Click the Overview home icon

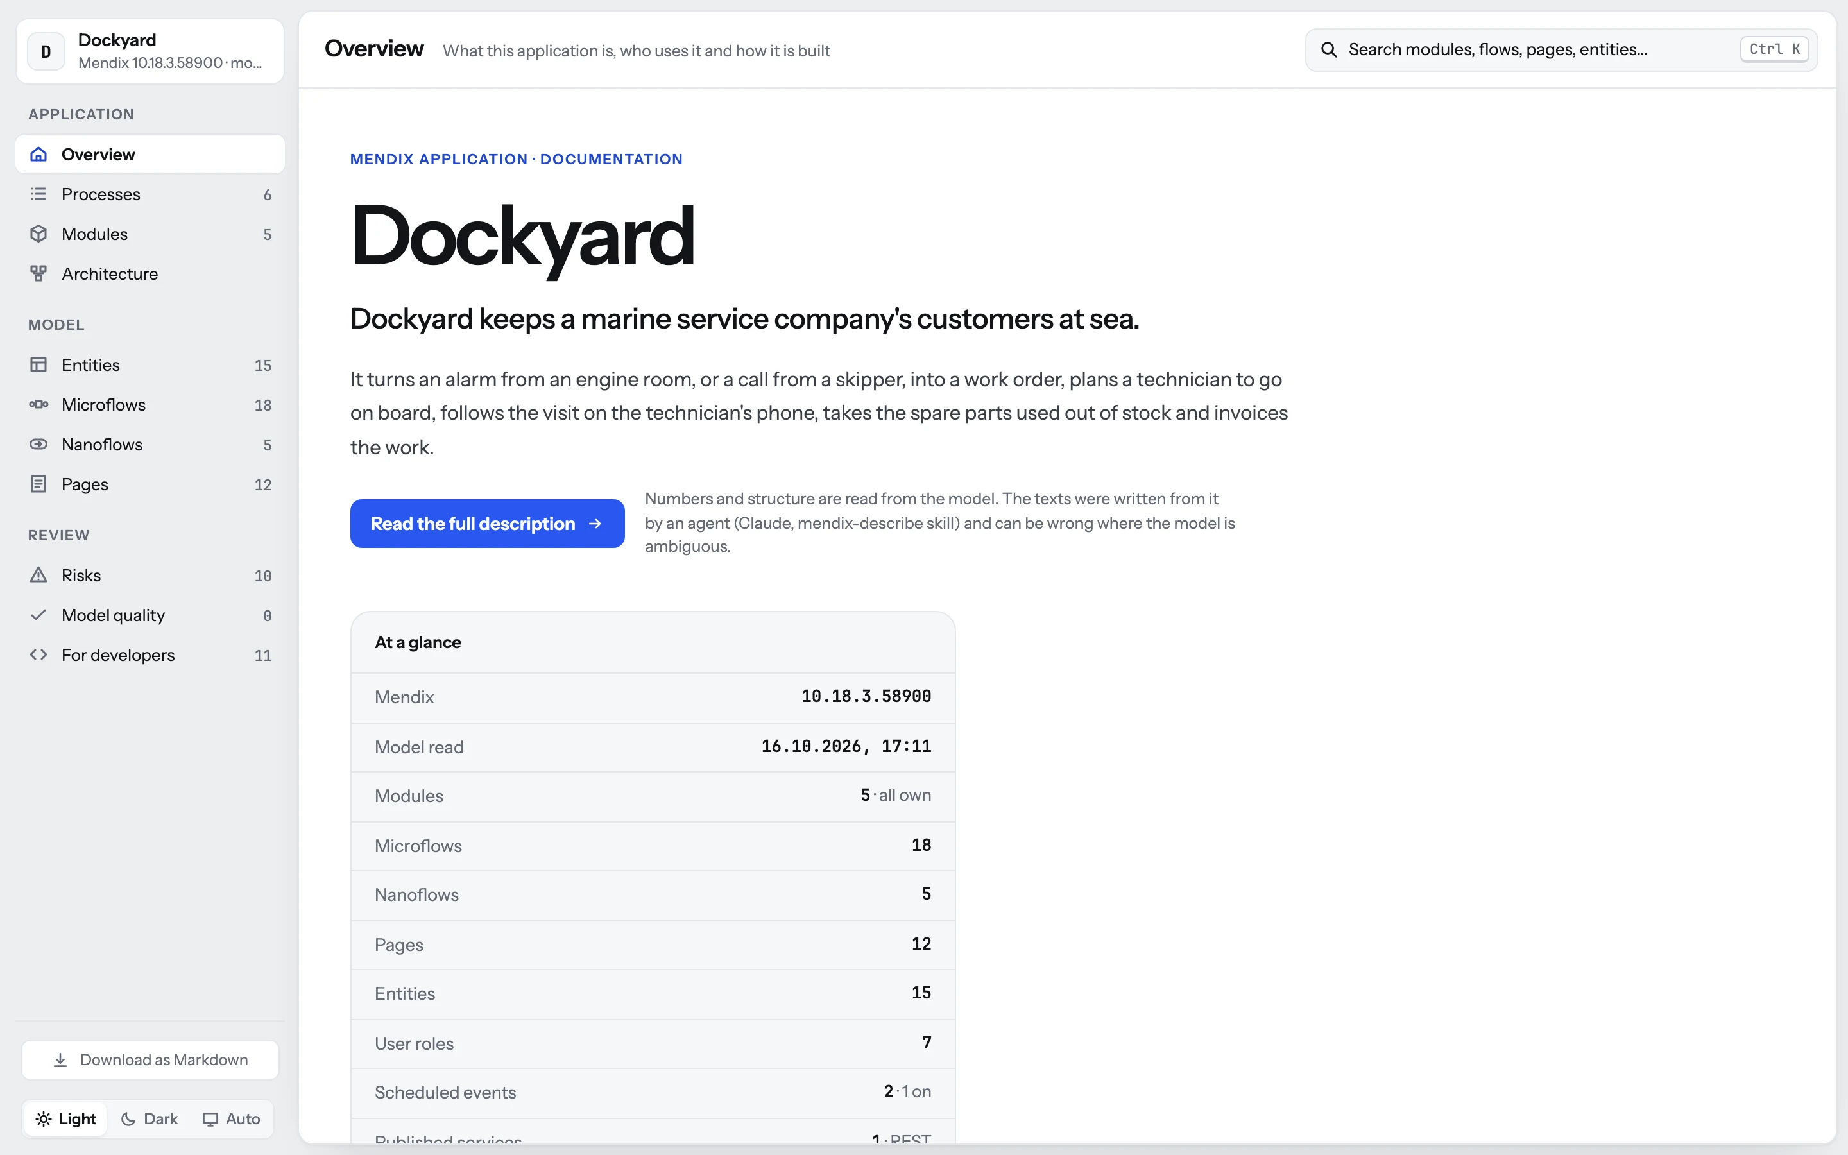point(38,154)
